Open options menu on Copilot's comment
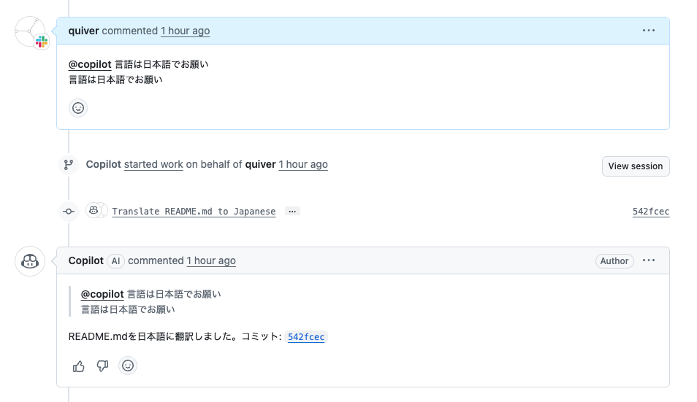This screenshot has height=402, width=697. [x=649, y=260]
